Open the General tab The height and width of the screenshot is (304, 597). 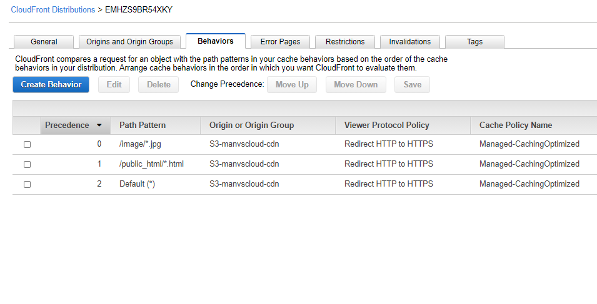[44, 42]
